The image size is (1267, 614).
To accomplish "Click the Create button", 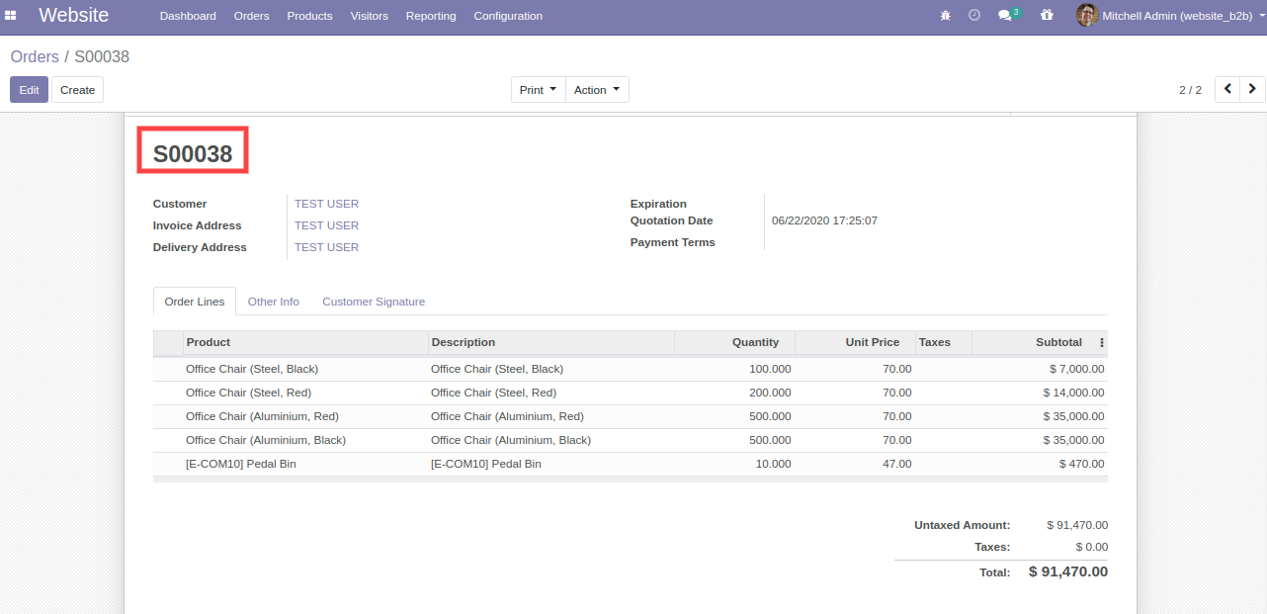I will [x=77, y=90].
